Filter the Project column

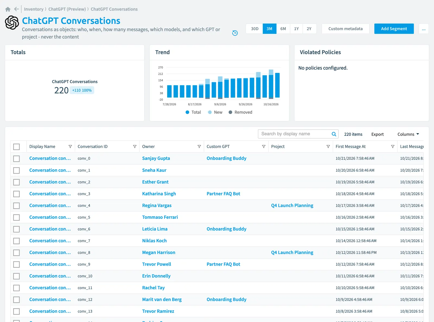328,147
